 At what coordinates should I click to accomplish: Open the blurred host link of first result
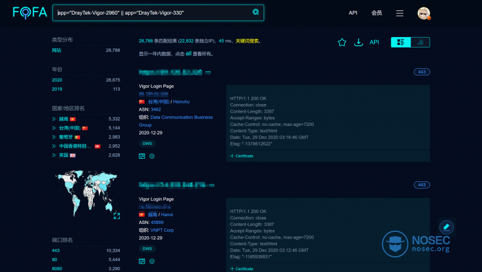[x=171, y=72]
